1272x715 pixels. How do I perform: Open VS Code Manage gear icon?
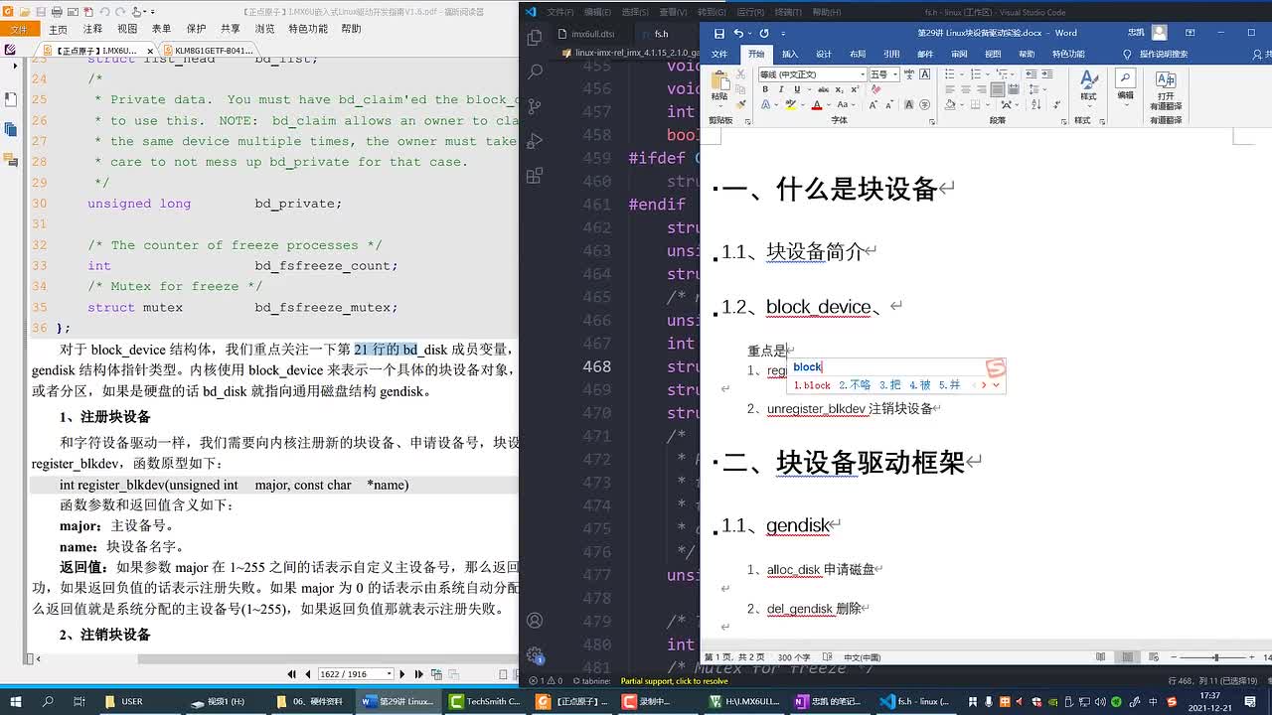click(x=535, y=655)
